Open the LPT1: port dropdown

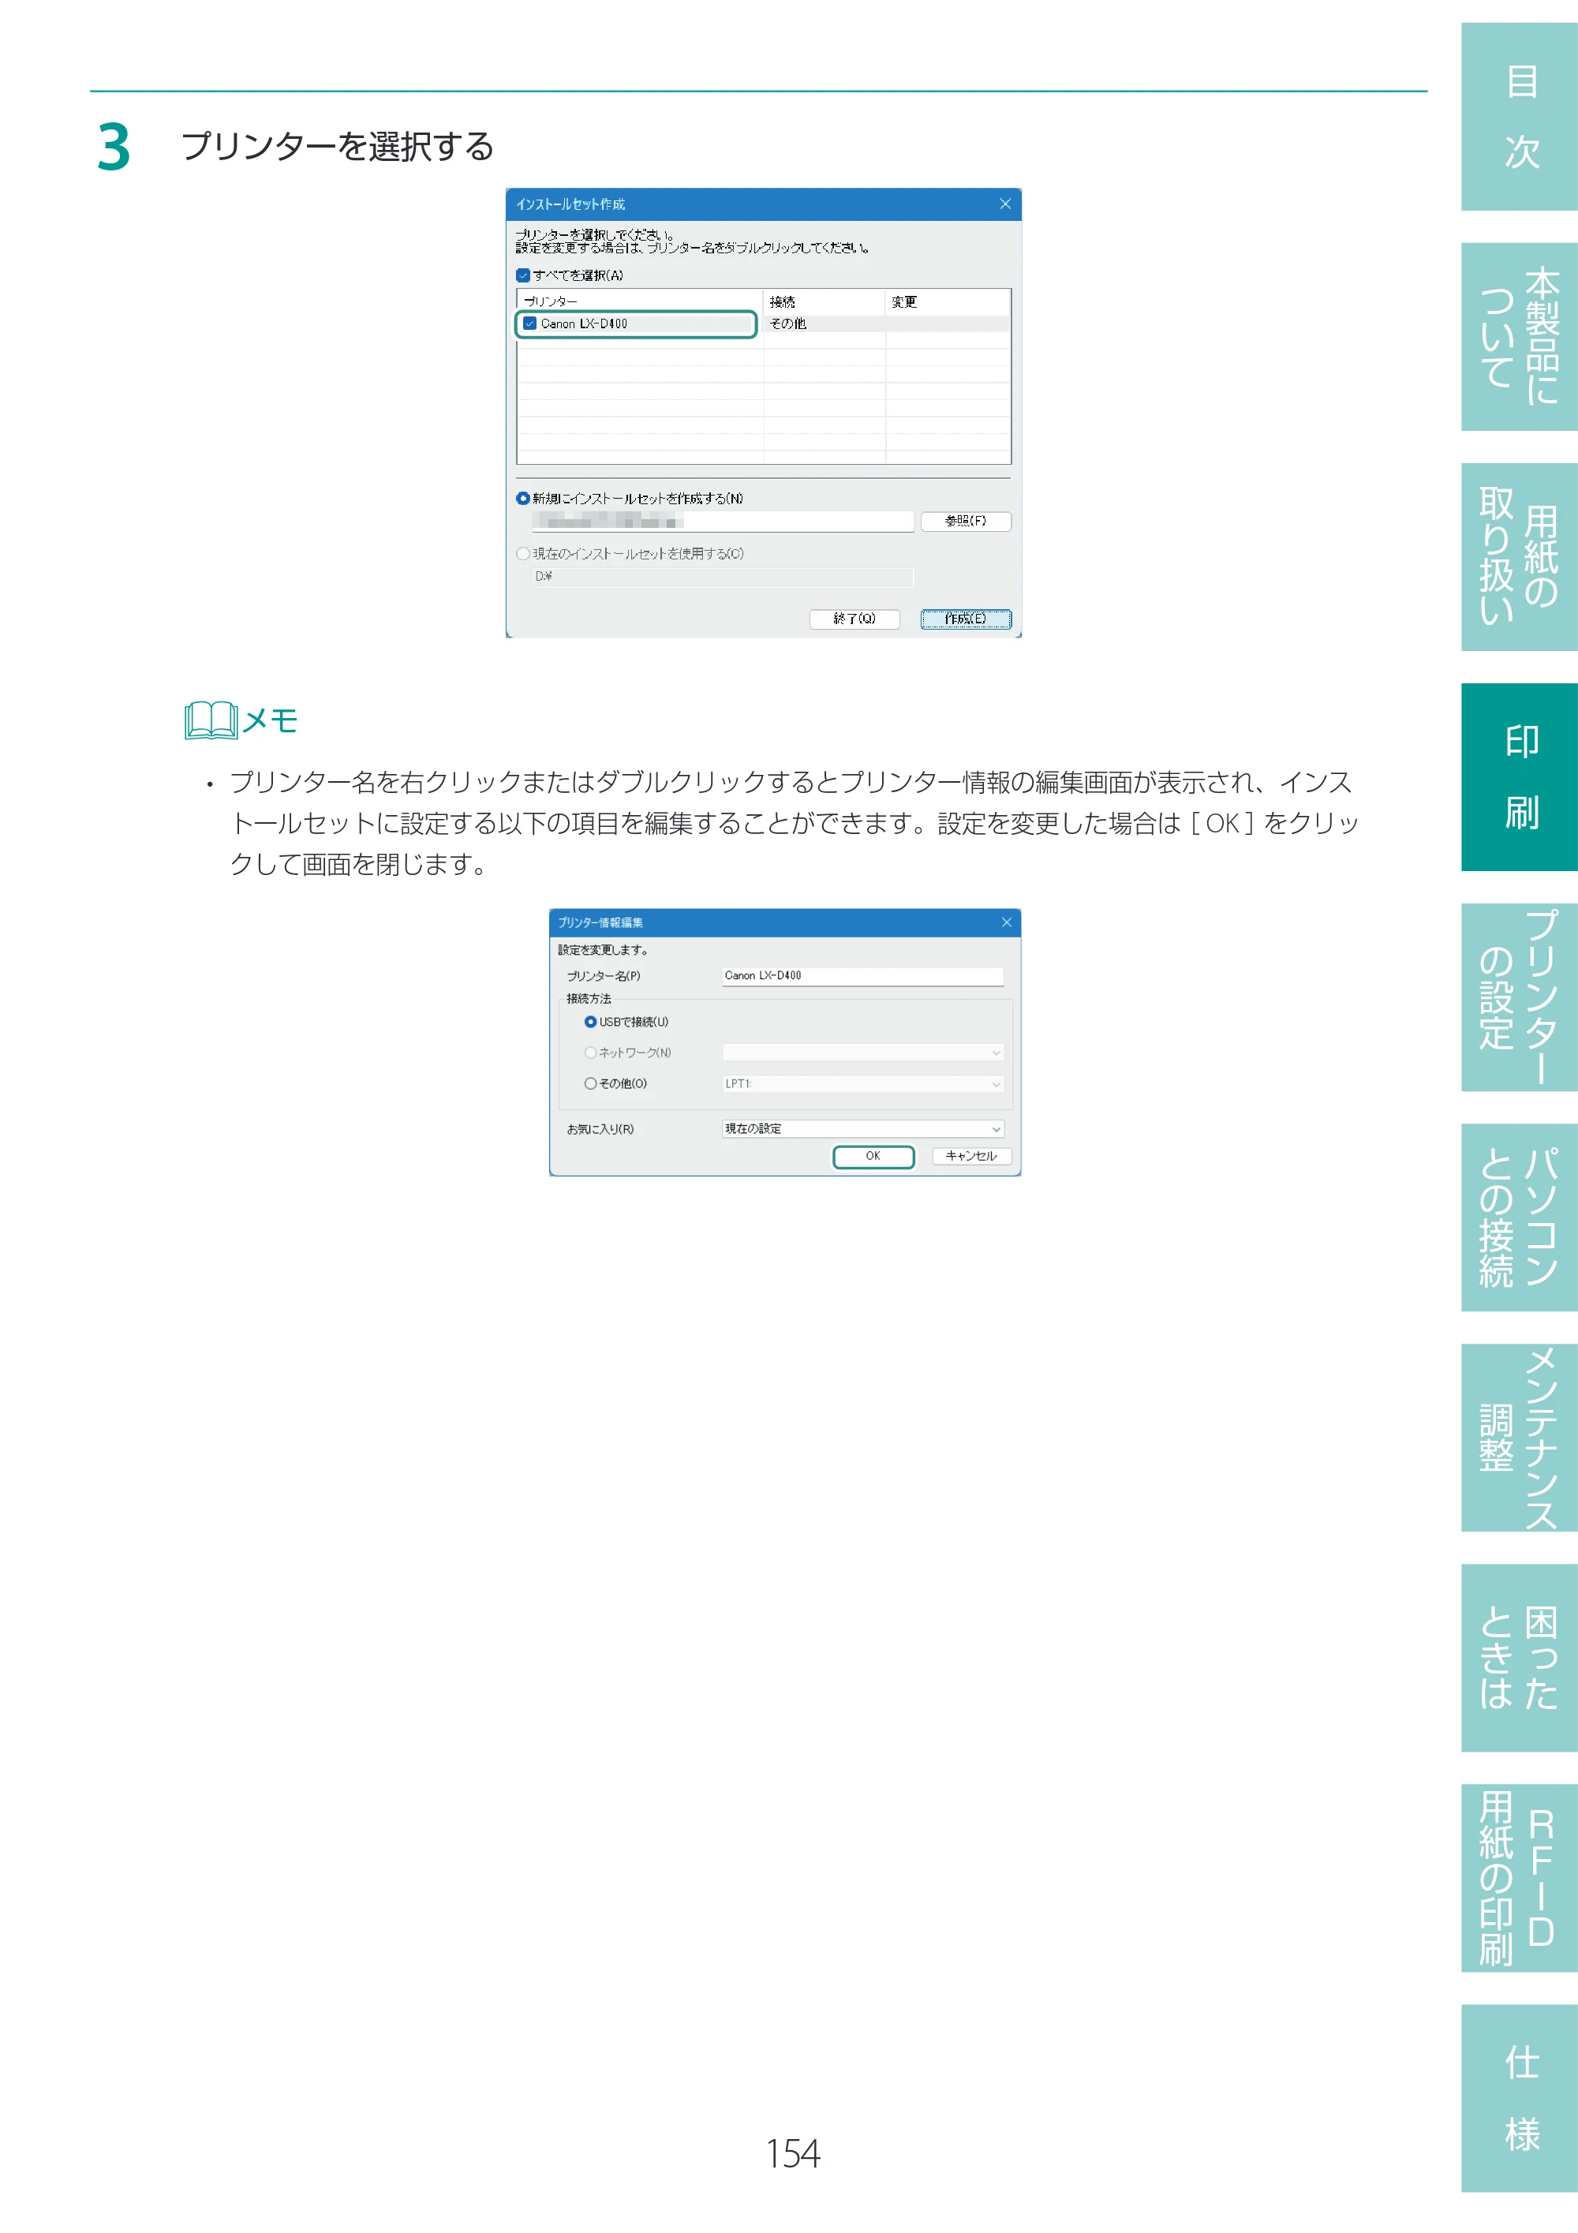coord(863,1083)
